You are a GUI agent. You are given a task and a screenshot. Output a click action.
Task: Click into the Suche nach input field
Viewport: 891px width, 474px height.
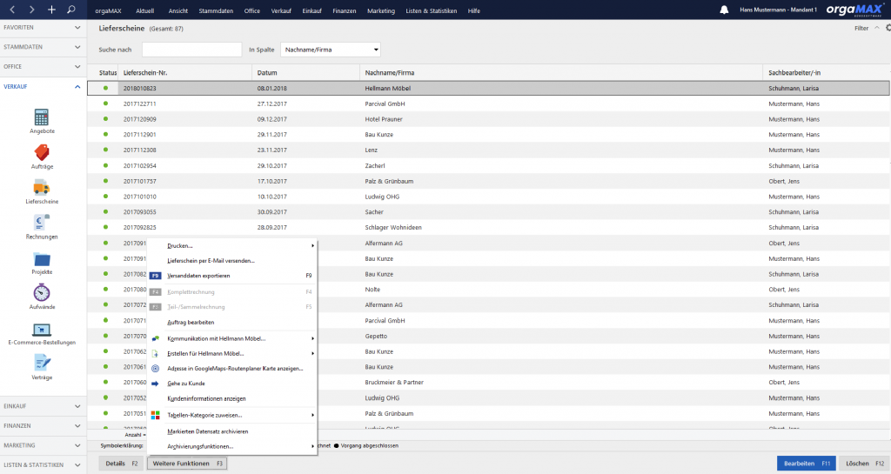(192, 50)
